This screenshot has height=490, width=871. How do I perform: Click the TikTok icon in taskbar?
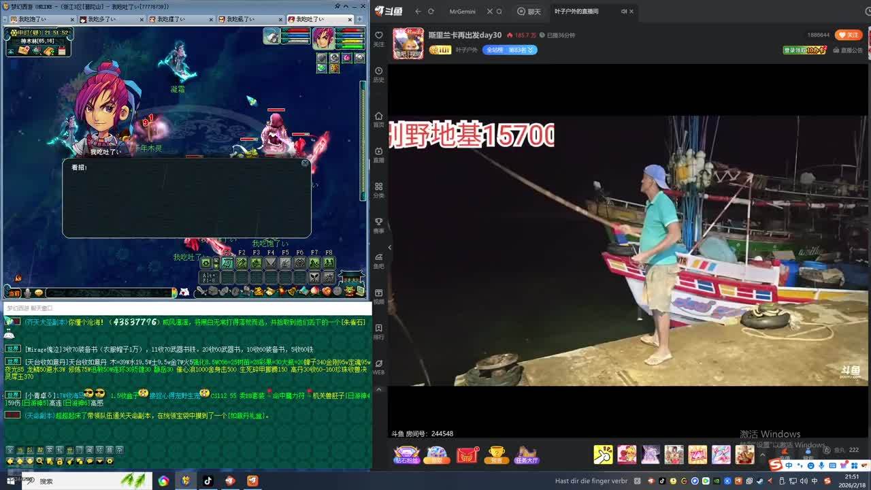click(208, 480)
